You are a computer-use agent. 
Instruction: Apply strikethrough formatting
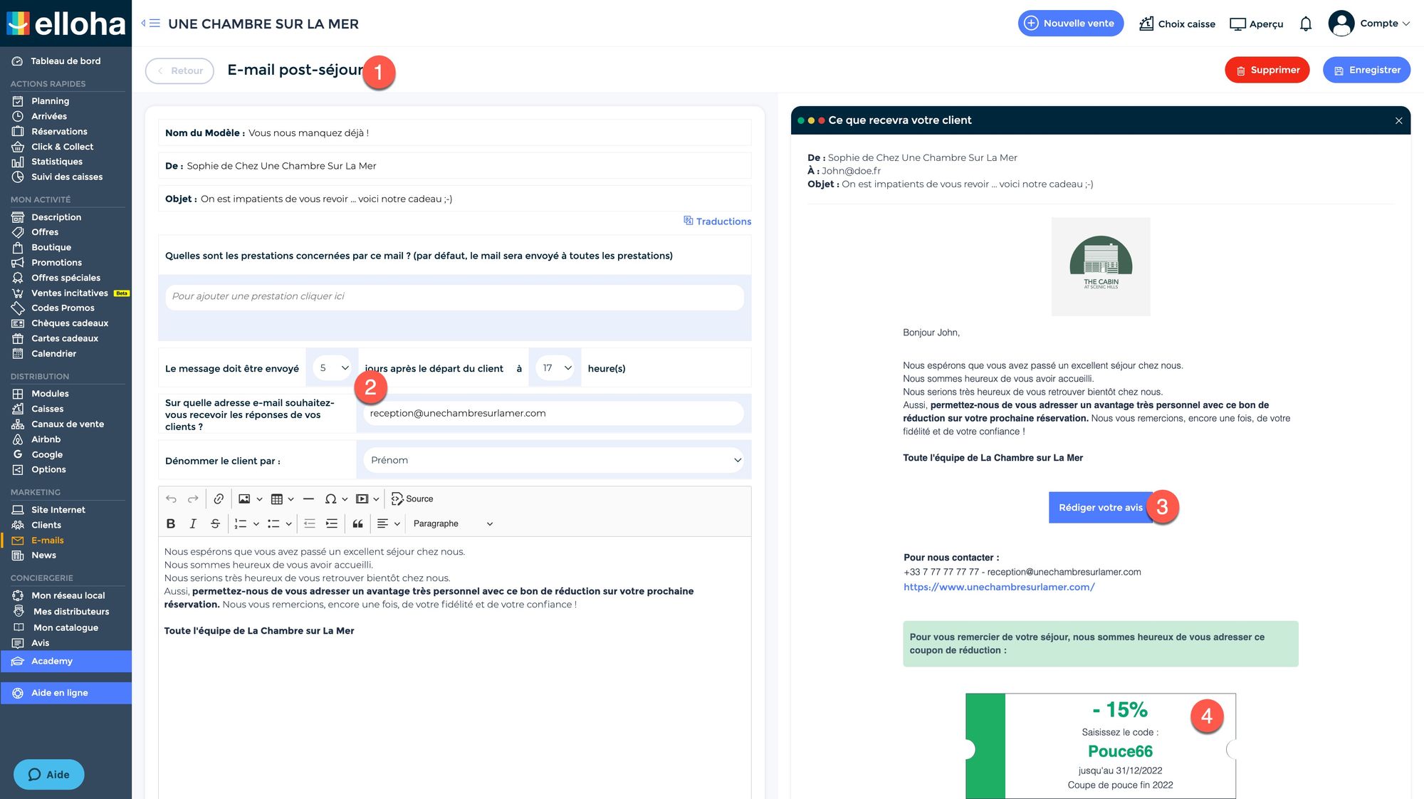[x=215, y=523]
